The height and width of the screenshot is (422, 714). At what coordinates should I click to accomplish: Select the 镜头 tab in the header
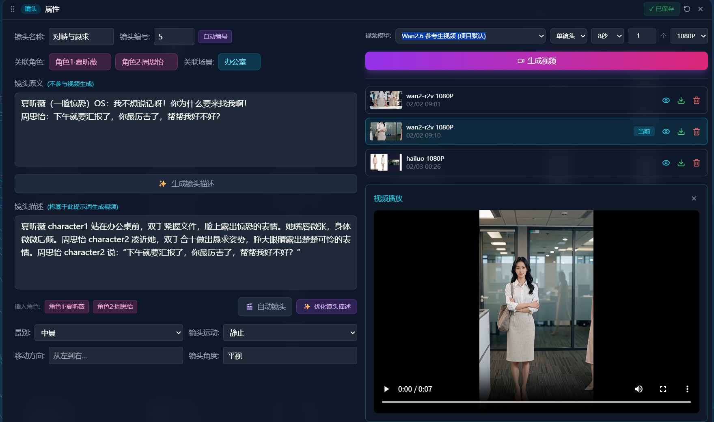(x=30, y=9)
